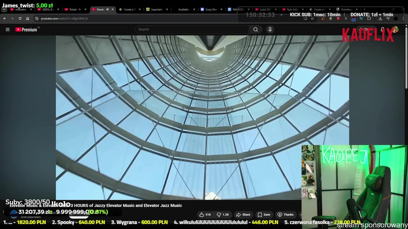Viewport: 408px width, 229px height.
Task: Open browser home page icon
Action: (x=27, y=18)
